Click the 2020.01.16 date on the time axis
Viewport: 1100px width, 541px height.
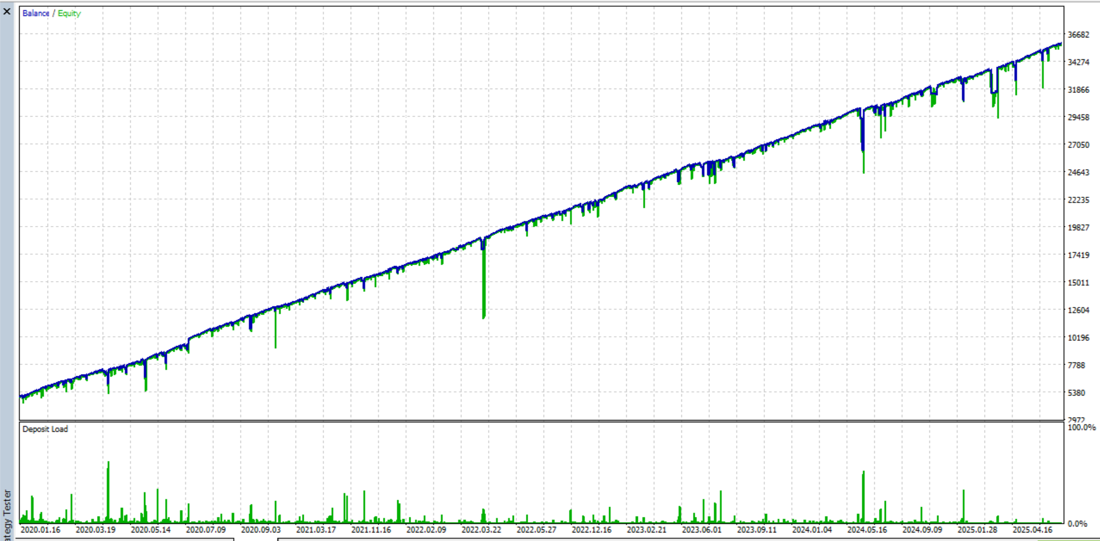pyautogui.click(x=40, y=530)
